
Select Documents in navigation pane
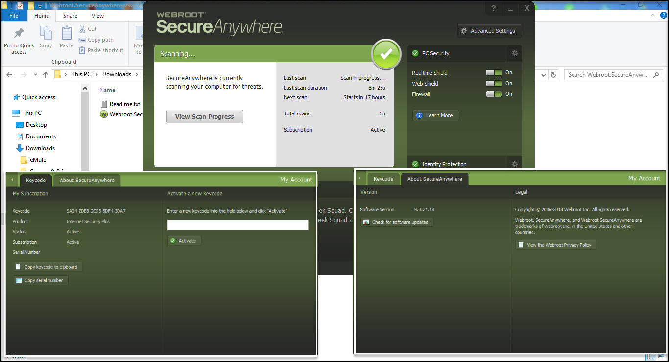[x=36, y=136]
